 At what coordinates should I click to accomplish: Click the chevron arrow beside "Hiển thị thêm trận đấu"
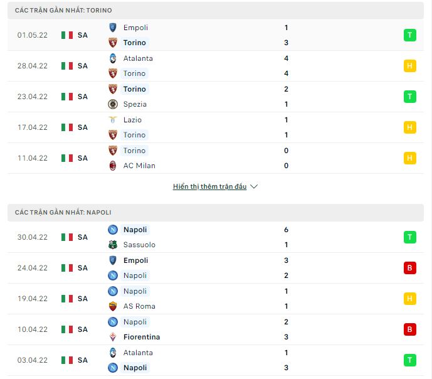[254, 186]
